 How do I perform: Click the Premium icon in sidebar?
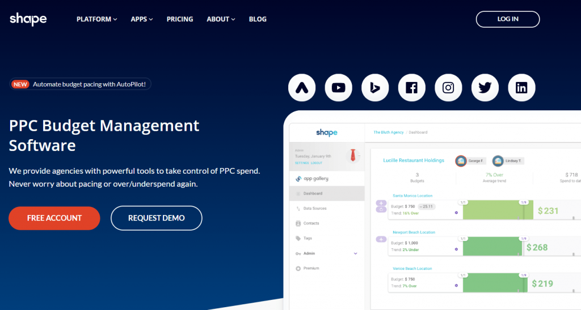point(298,268)
